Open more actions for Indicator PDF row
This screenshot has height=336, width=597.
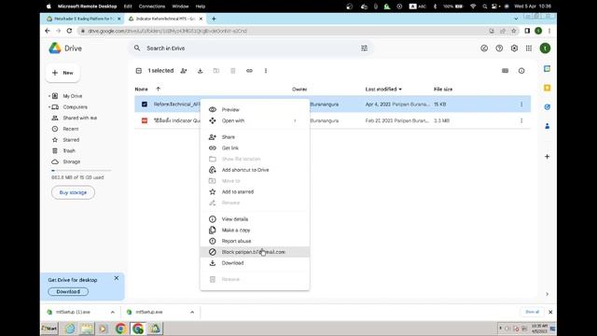pyautogui.click(x=521, y=120)
